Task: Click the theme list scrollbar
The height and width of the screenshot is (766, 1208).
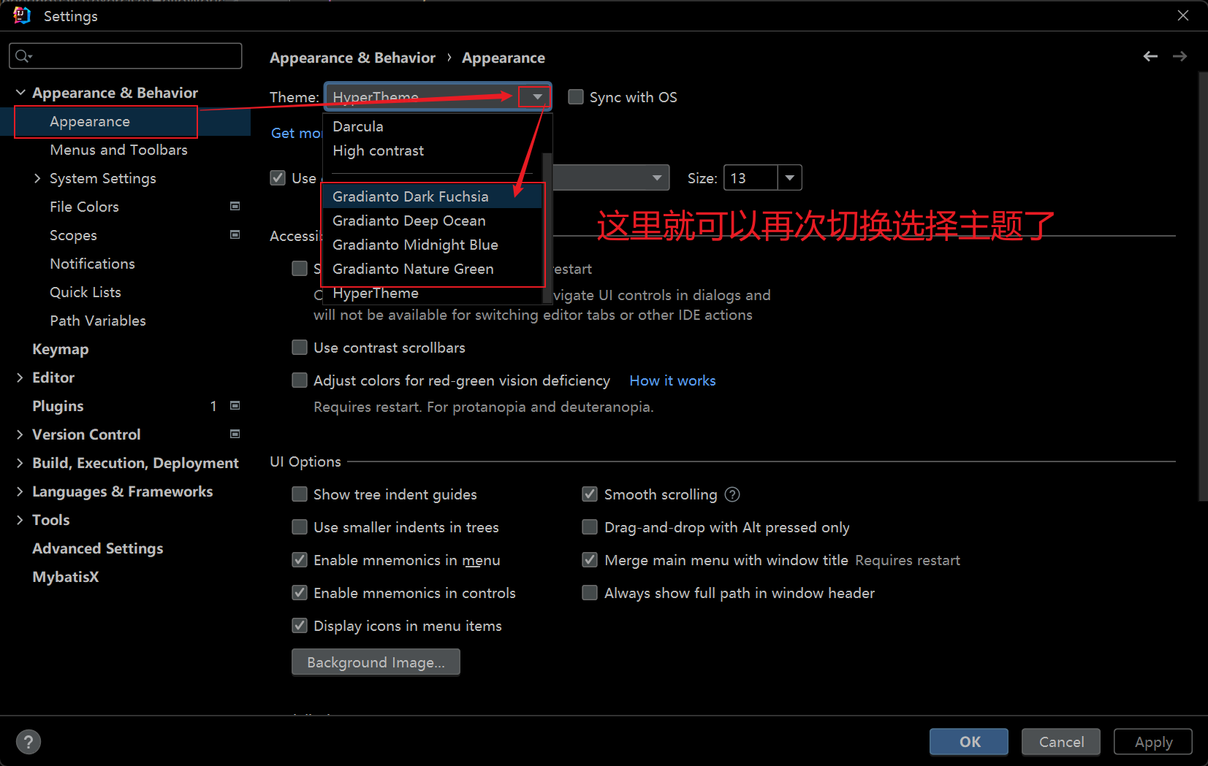Action: coord(547,228)
